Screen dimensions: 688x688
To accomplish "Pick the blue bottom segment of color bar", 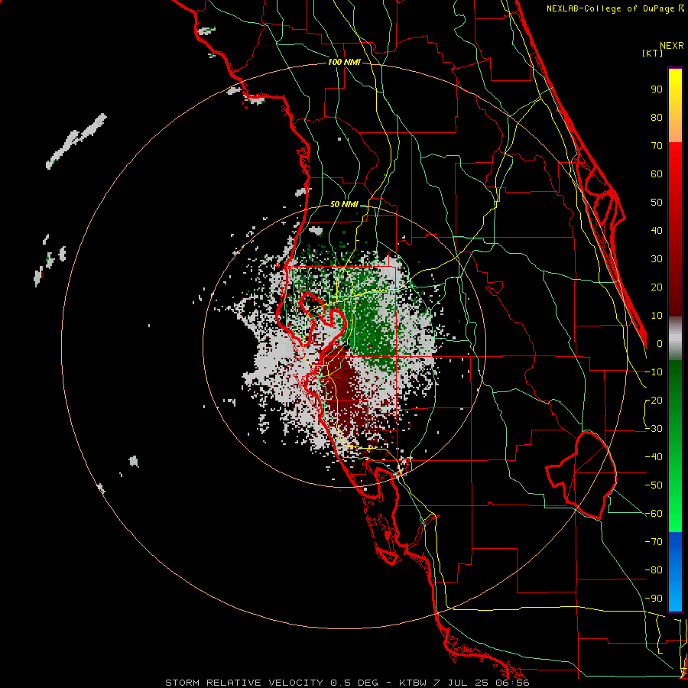I will point(675,572).
